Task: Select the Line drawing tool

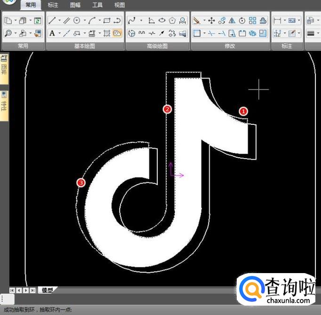Action: (52, 21)
